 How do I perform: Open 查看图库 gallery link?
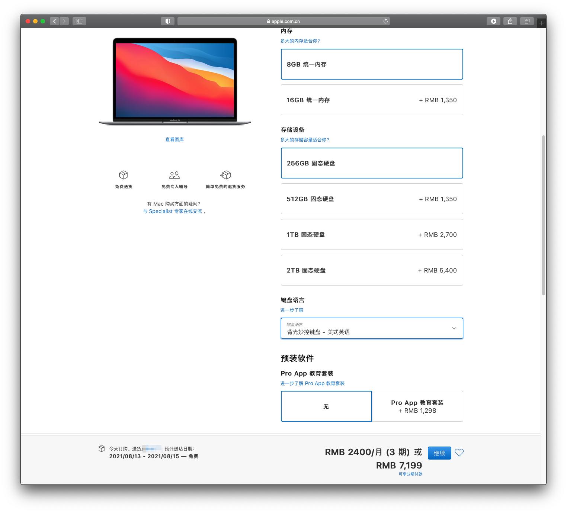pyautogui.click(x=174, y=139)
